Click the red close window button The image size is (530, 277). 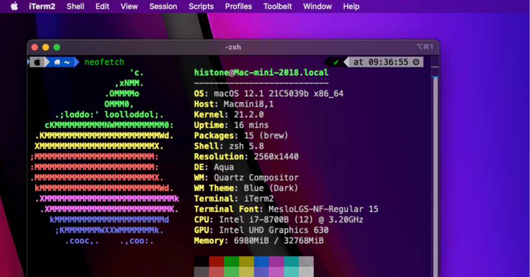(x=34, y=47)
